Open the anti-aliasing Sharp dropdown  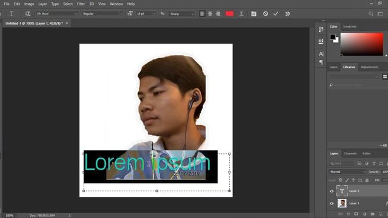coord(182,14)
